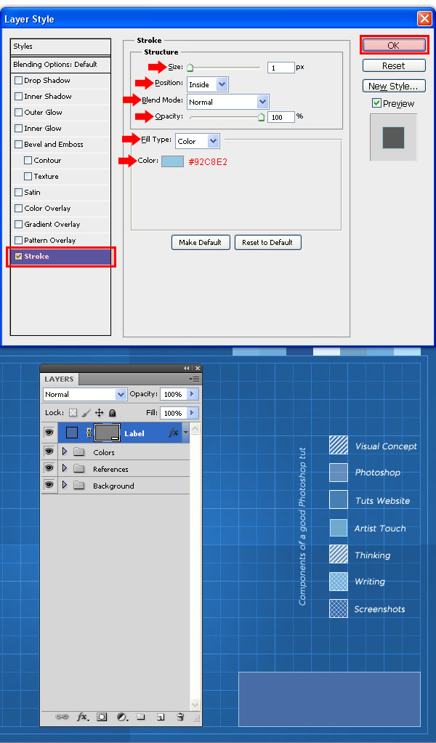
Task: Hide the Label layer
Action: point(49,433)
